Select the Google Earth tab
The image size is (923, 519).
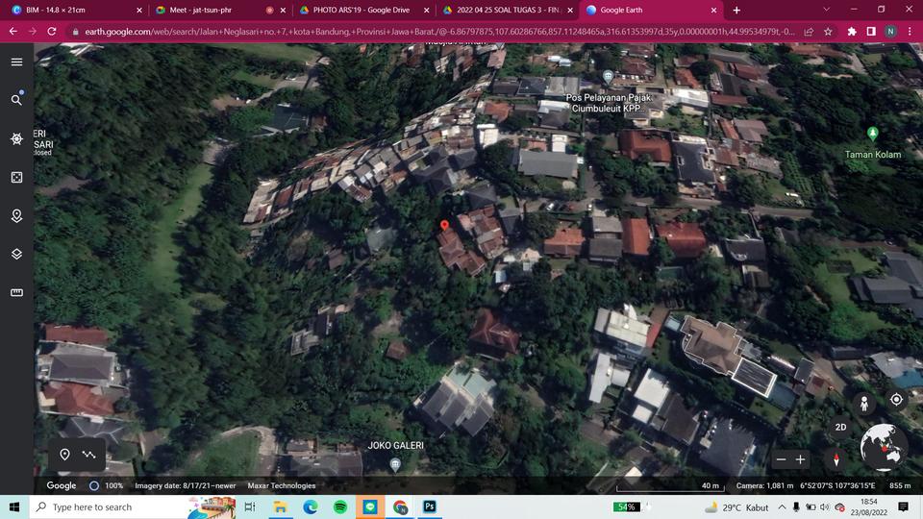pyautogui.click(x=651, y=10)
